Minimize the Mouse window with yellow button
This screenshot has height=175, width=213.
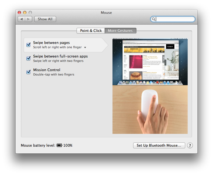(x=25, y=13)
